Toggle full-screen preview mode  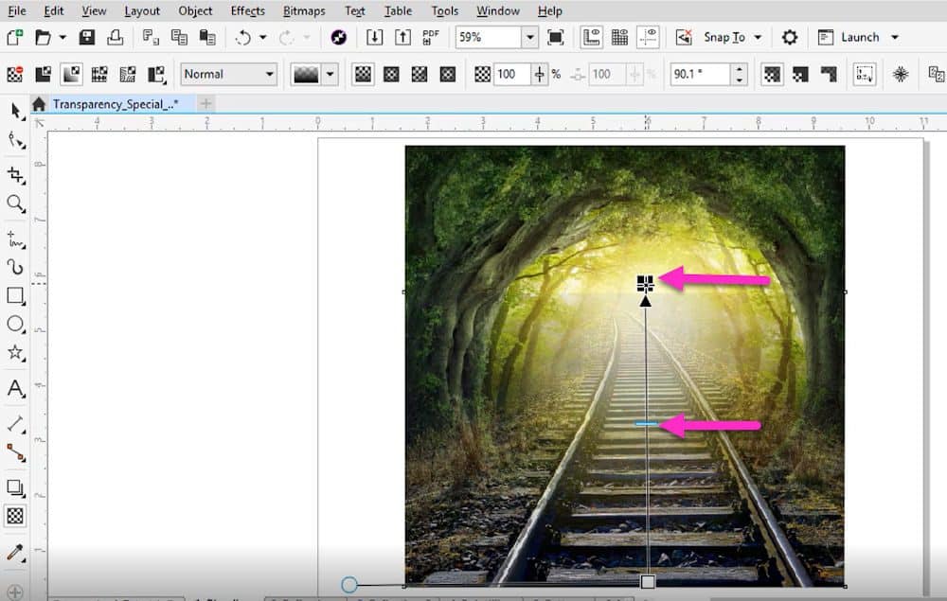[x=555, y=37]
